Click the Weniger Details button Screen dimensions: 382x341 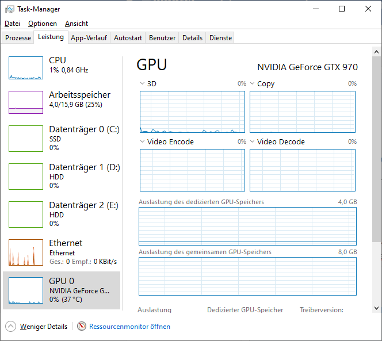point(44,327)
